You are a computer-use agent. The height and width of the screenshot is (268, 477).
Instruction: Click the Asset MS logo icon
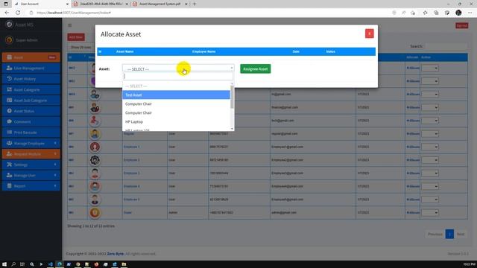click(10, 25)
